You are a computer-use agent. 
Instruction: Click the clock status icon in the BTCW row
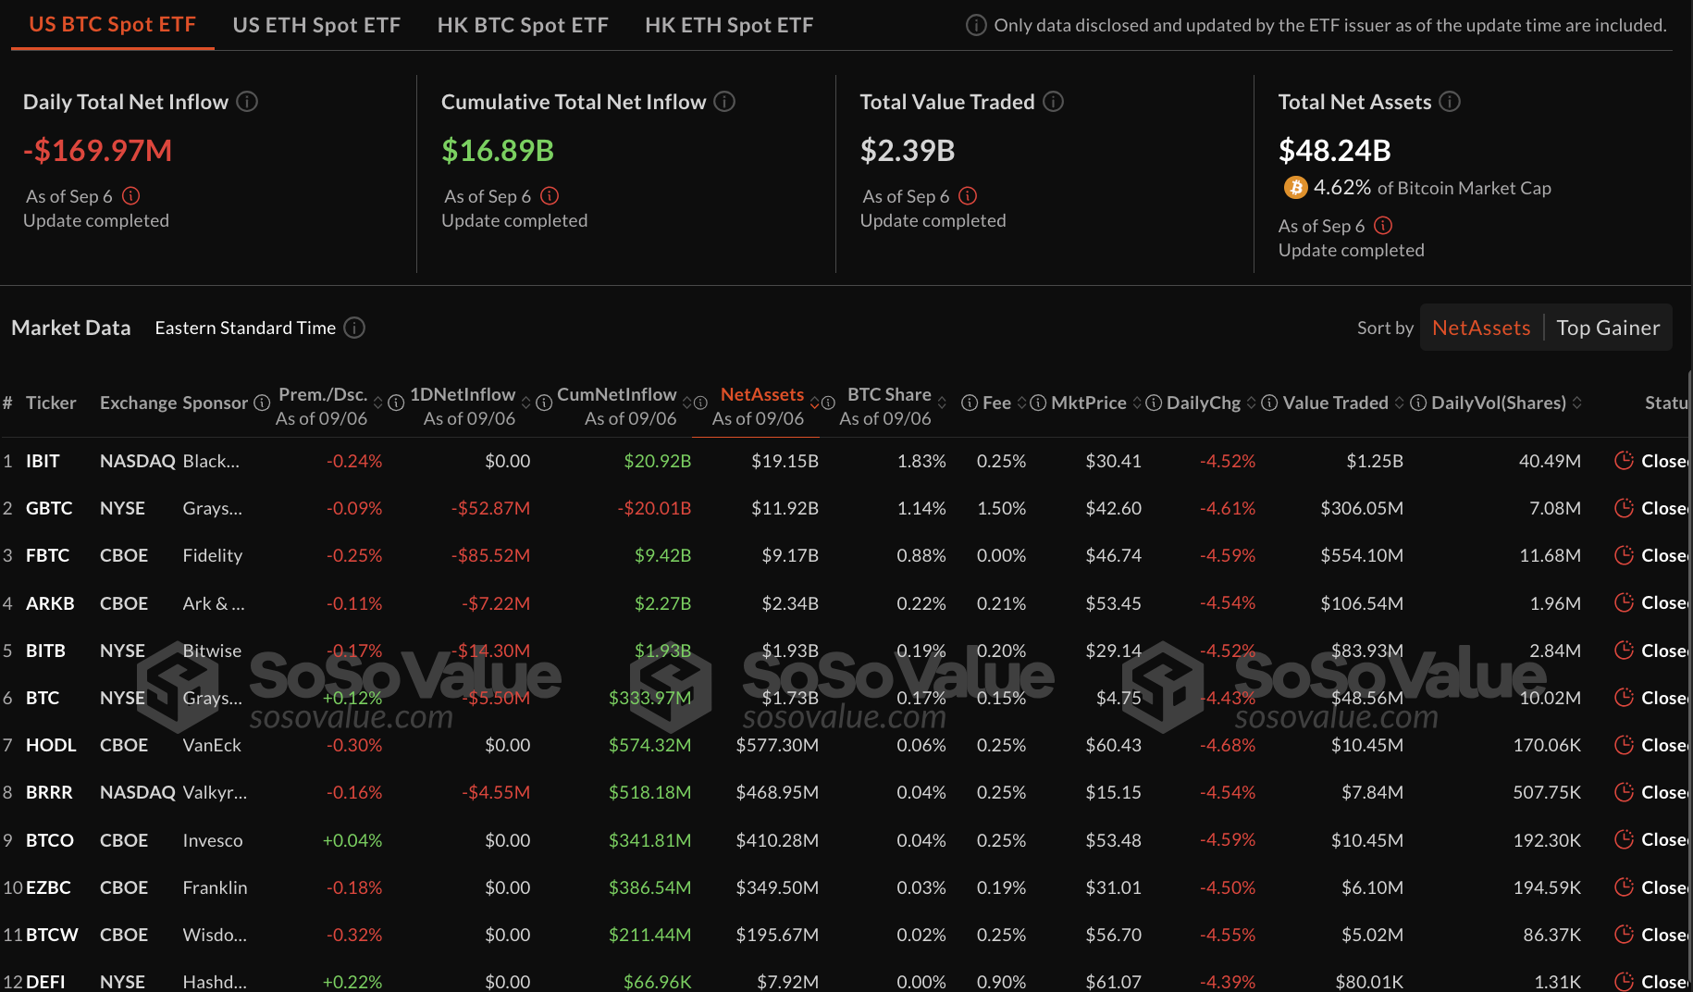[x=1624, y=934]
